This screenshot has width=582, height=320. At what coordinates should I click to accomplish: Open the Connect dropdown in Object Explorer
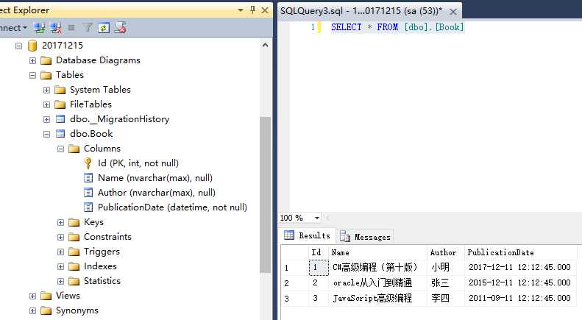(13, 28)
